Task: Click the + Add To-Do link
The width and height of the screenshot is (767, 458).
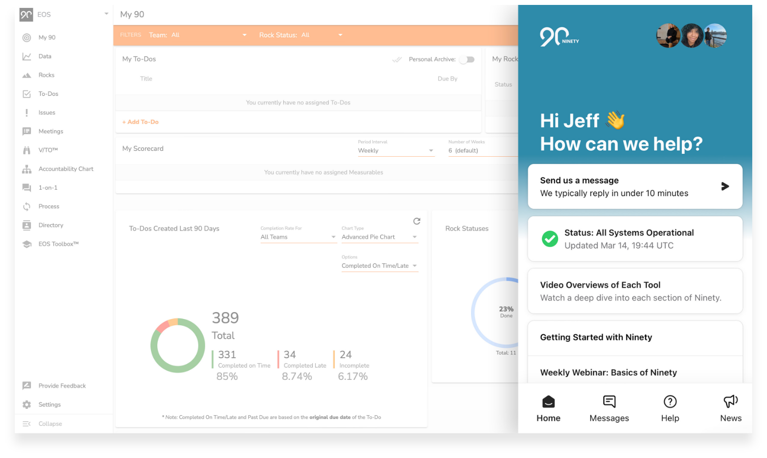Action: (141, 122)
